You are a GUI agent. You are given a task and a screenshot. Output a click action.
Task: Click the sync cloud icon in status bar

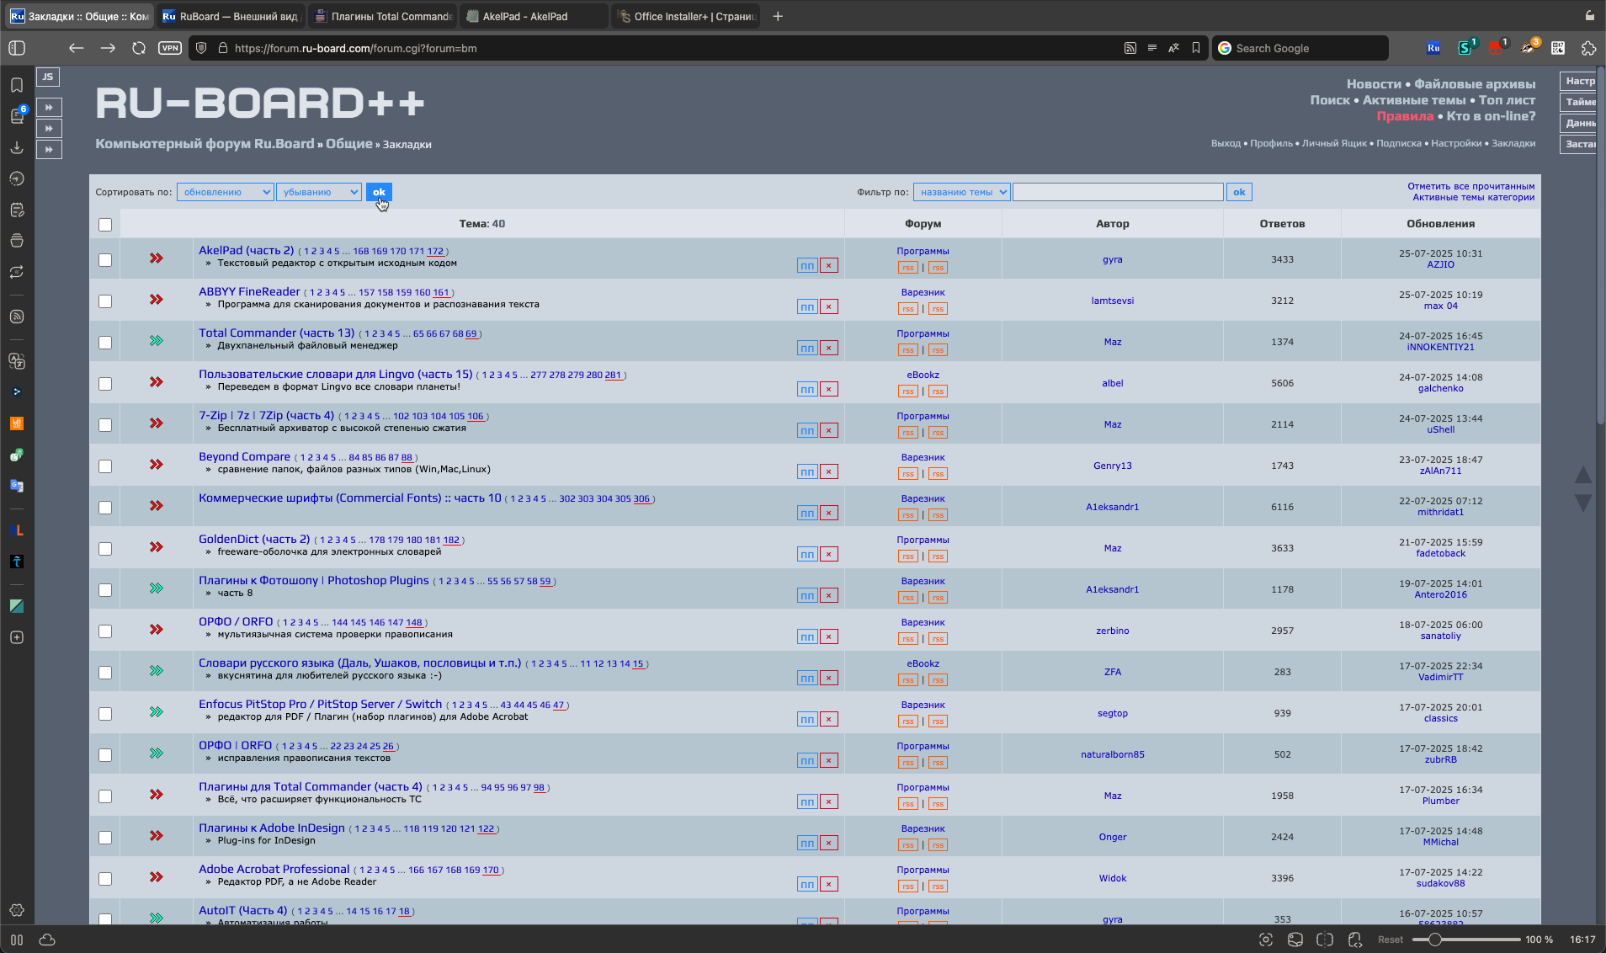tap(47, 940)
